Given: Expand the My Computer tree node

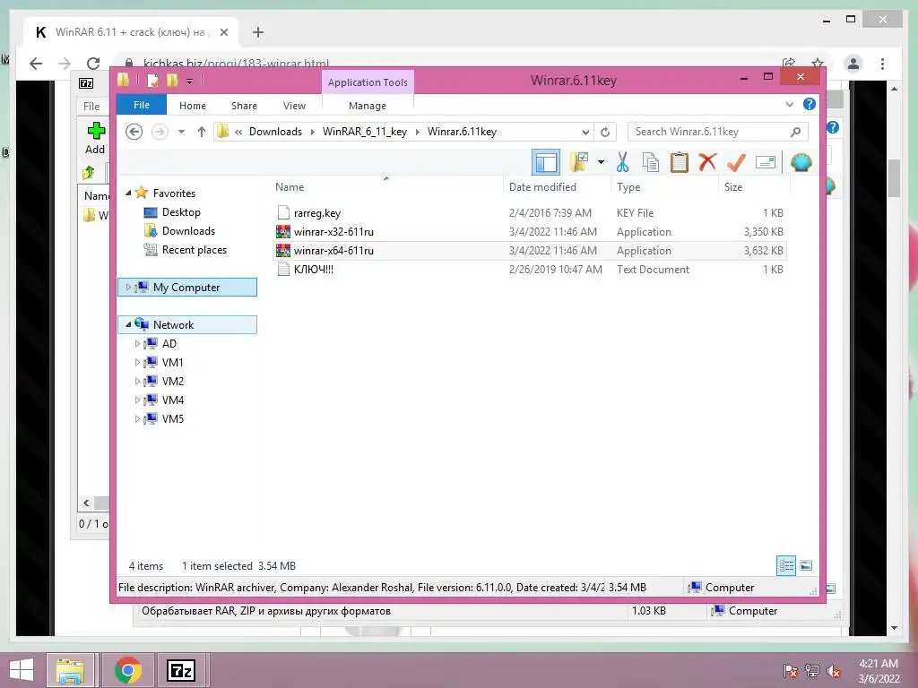Looking at the screenshot, I should pos(128,288).
